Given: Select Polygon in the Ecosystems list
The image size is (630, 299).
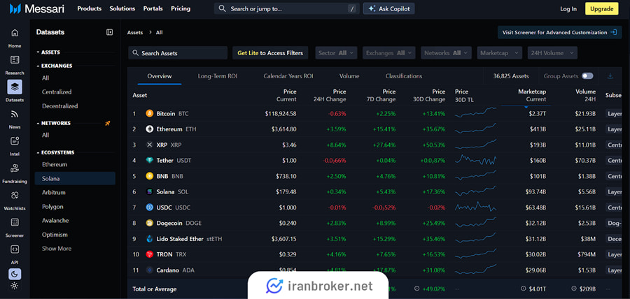Looking at the screenshot, I should (x=52, y=206).
